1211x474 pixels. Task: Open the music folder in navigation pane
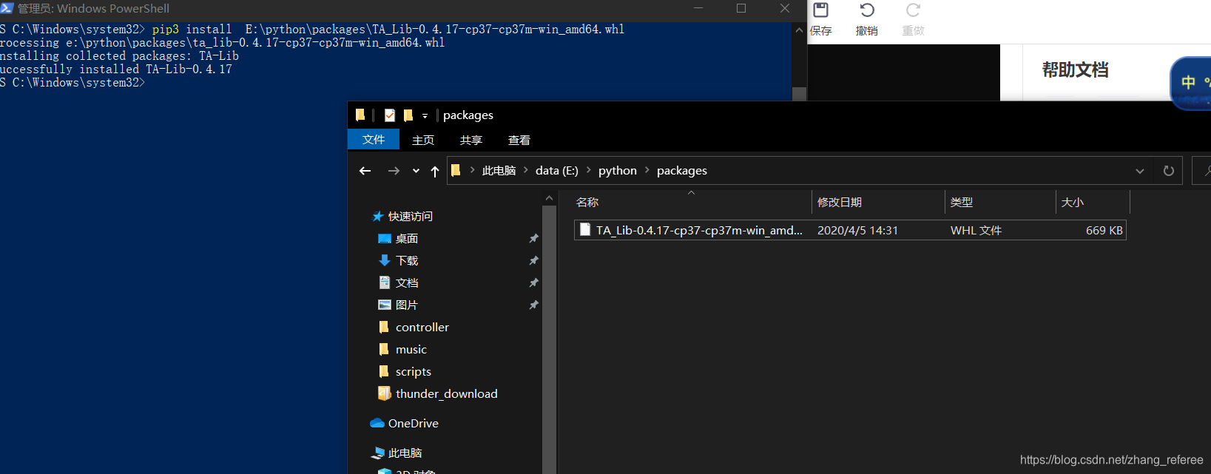click(x=411, y=350)
